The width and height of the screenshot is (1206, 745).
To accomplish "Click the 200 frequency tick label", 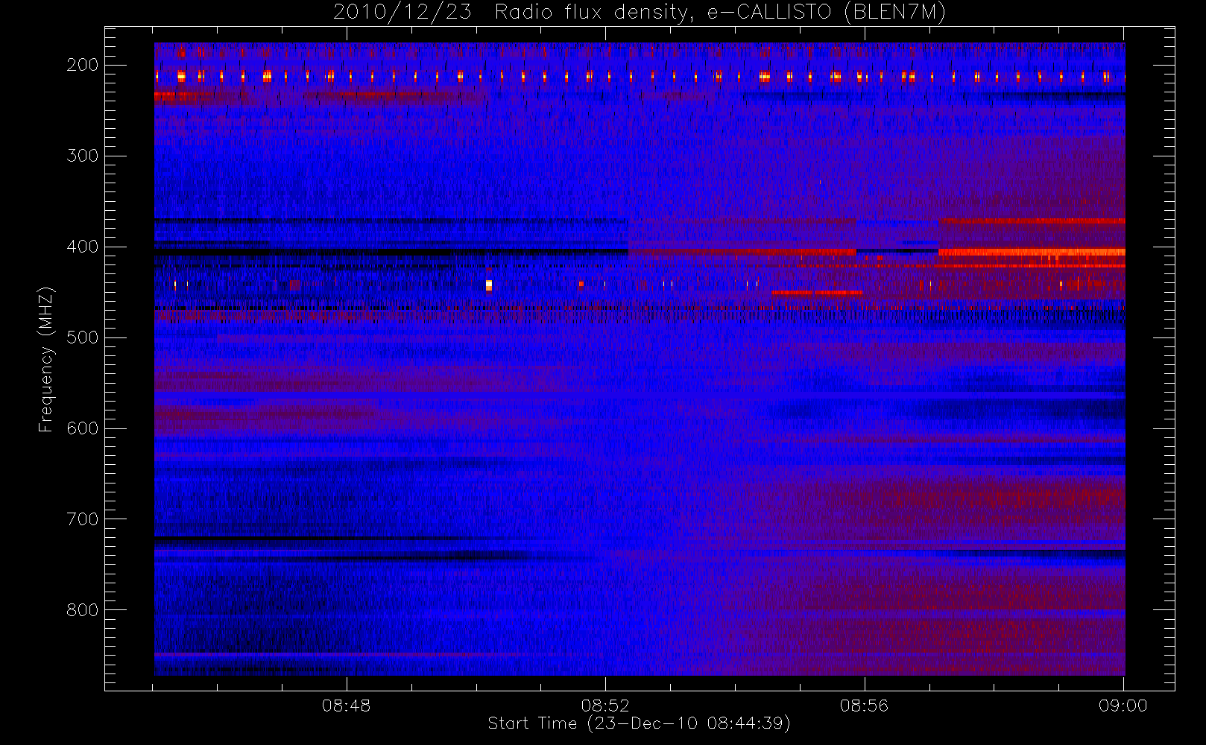I will pos(82,65).
